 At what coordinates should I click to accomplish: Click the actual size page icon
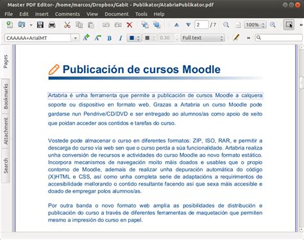point(238,25)
